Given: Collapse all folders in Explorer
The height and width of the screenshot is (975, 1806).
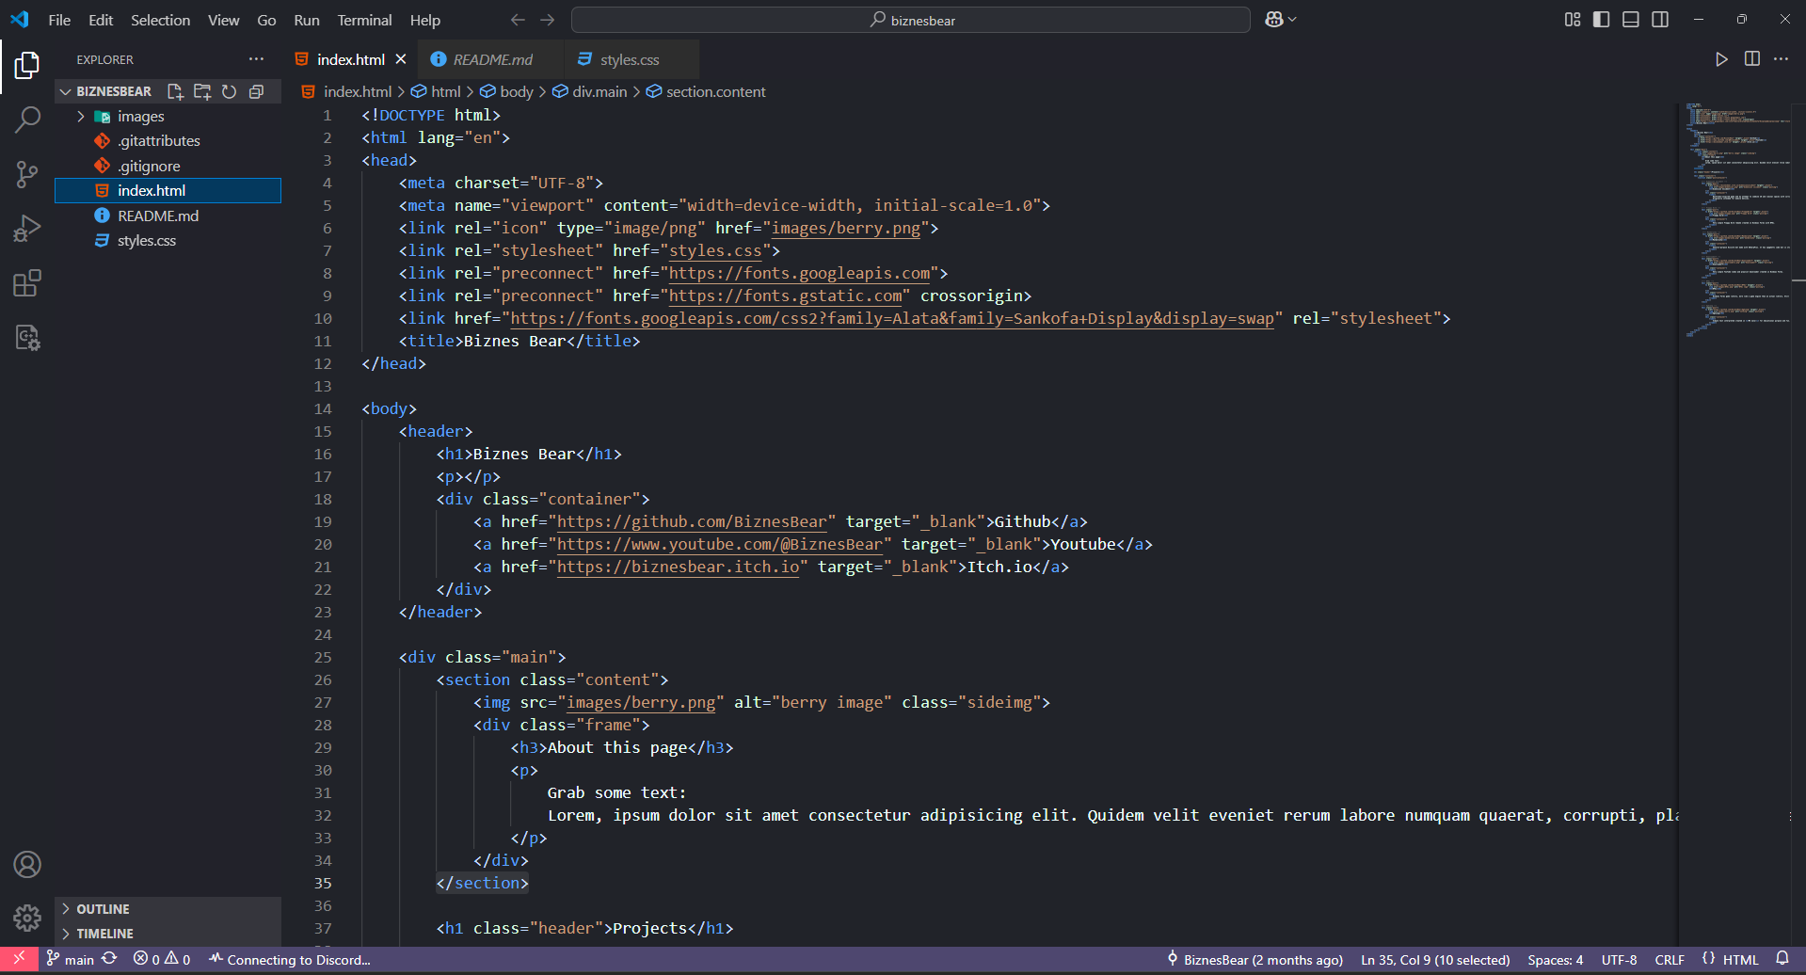Looking at the screenshot, I should tap(256, 91).
